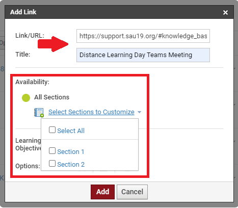Open Select Sections to Customize link

(91, 112)
